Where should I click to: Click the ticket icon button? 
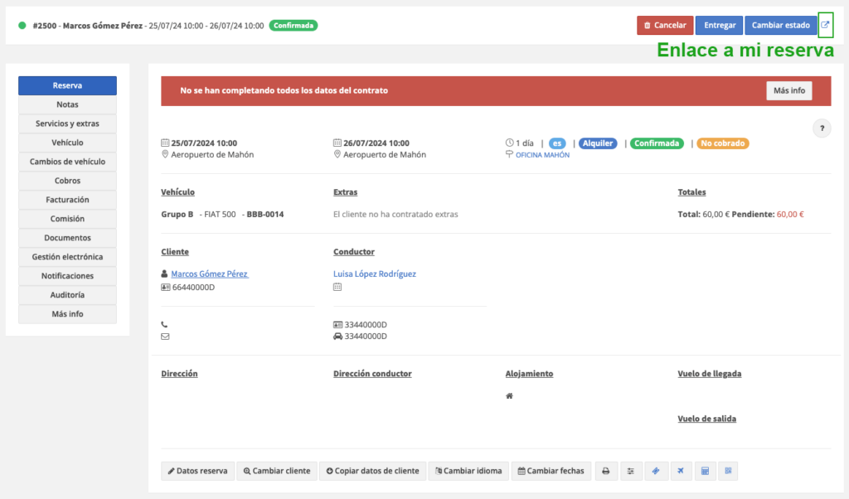click(x=656, y=471)
